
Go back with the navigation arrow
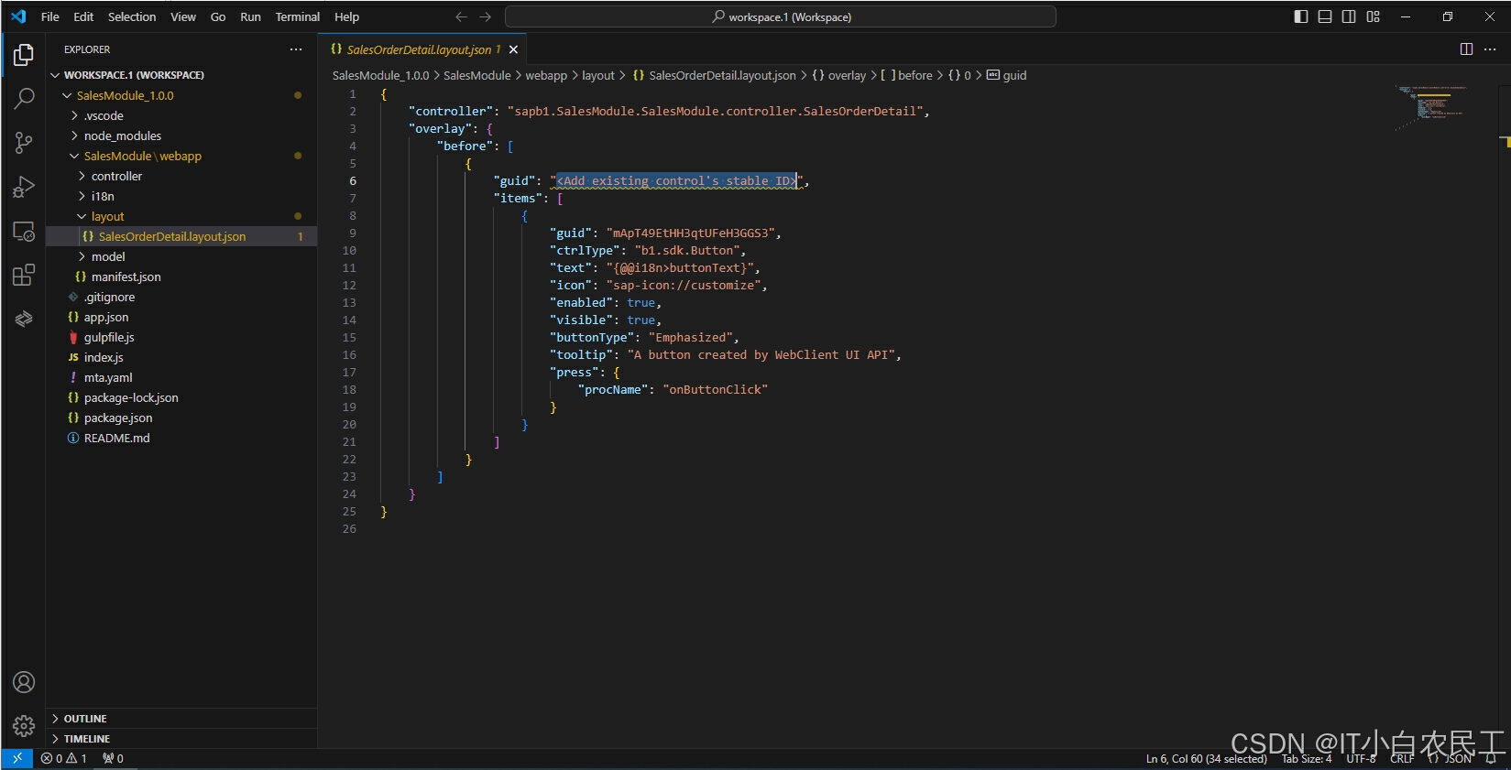click(x=461, y=16)
